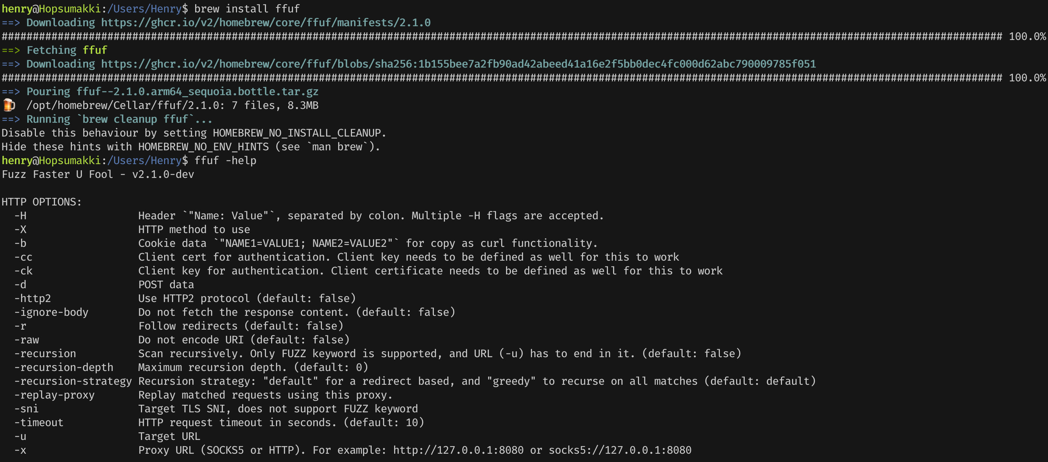Click the first download progress bar
This screenshot has width=1048, height=462.
[x=502, y=36]
